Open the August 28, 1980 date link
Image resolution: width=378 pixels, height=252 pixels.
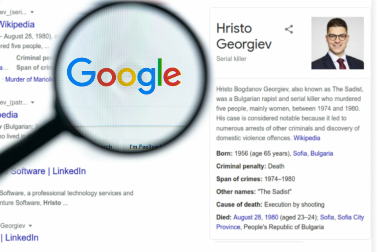256,217
